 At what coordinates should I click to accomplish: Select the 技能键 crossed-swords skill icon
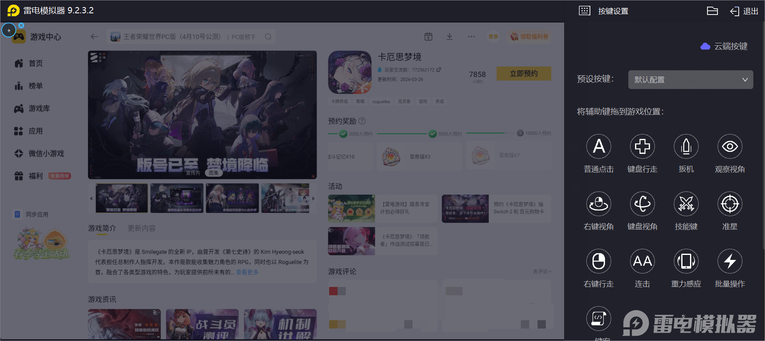tap(686, 204)
